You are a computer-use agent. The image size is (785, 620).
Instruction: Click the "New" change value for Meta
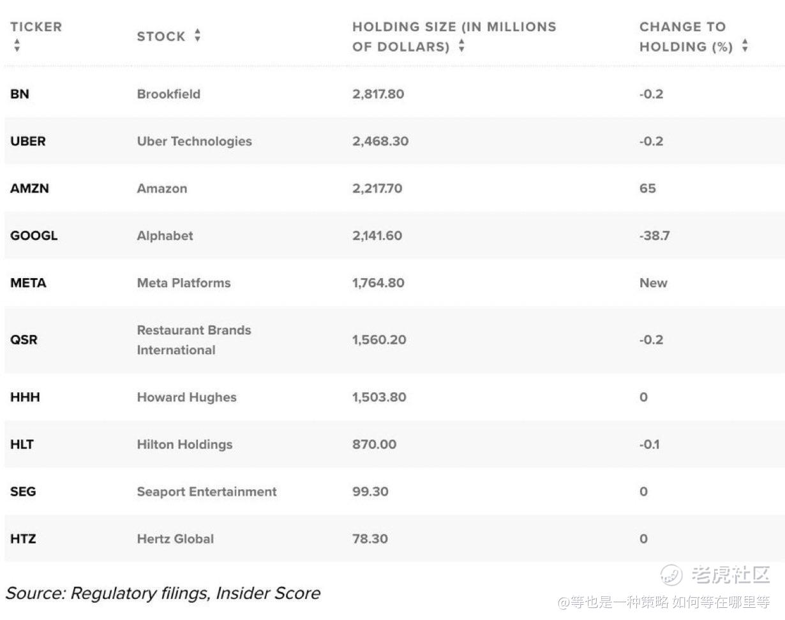point(653,283)
